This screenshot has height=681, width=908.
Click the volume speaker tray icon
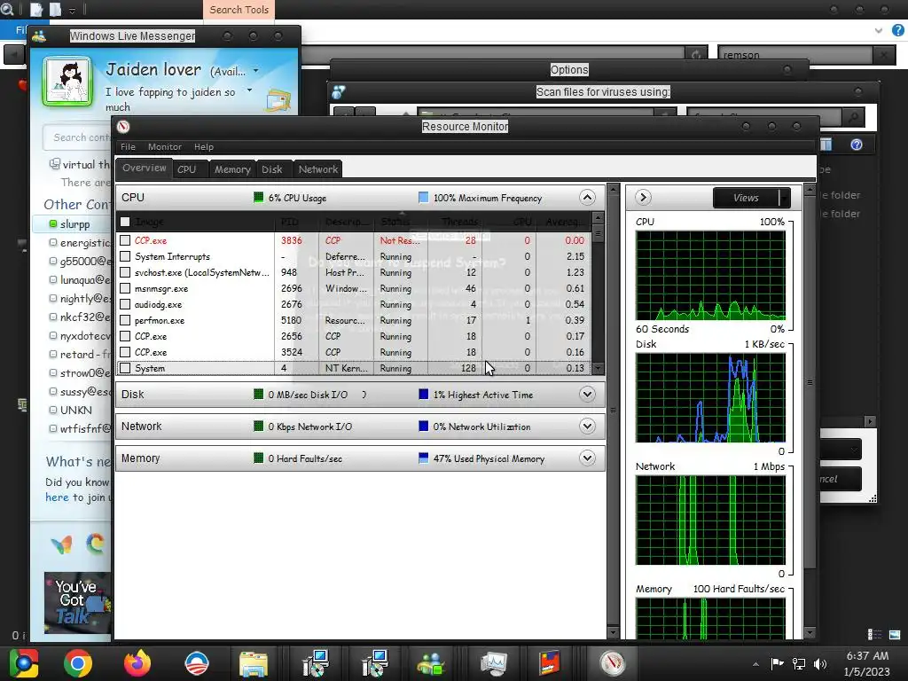(x=820, y=663)
